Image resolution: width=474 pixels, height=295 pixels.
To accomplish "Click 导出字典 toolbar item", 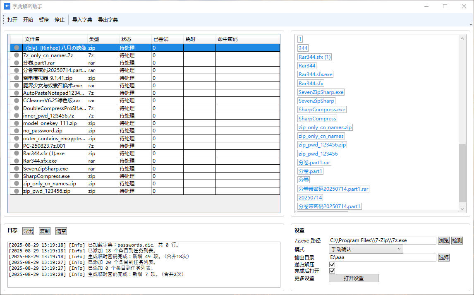I will point(108,19).
